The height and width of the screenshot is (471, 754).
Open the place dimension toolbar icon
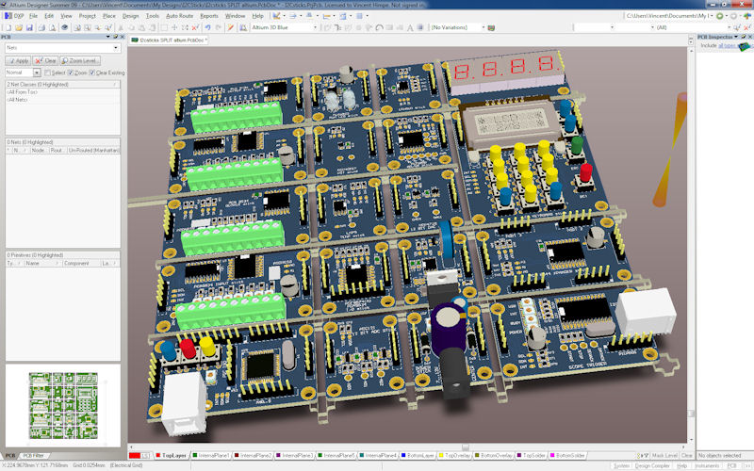point(326,16)
